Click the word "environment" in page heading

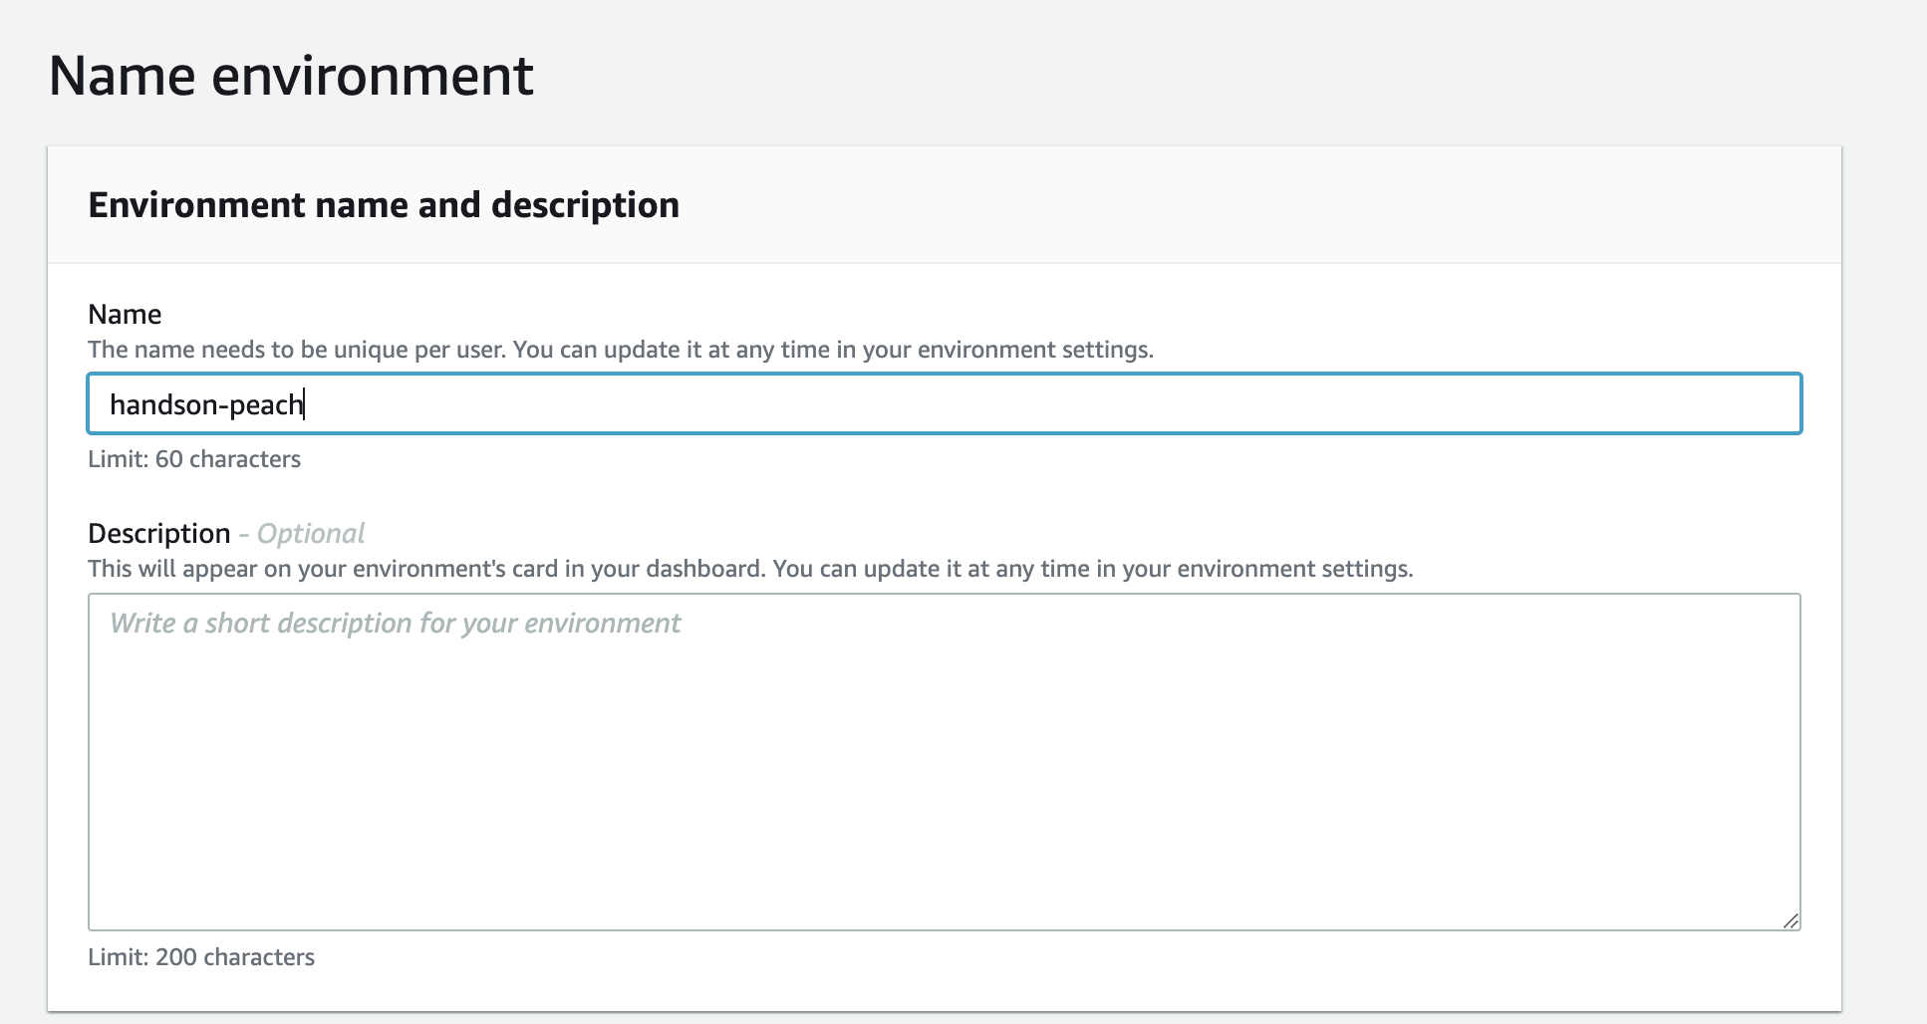point(373,76)
